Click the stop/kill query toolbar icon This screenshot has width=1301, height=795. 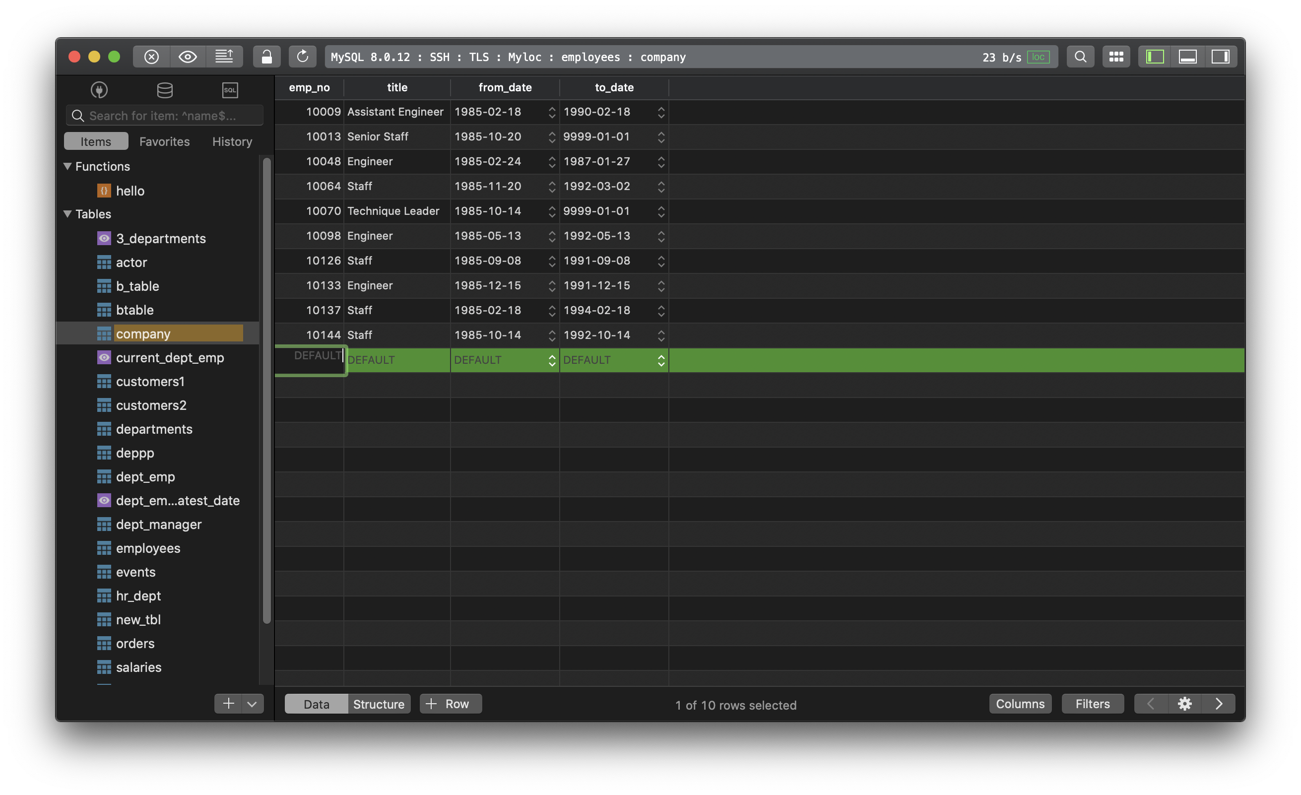(151, 57)
